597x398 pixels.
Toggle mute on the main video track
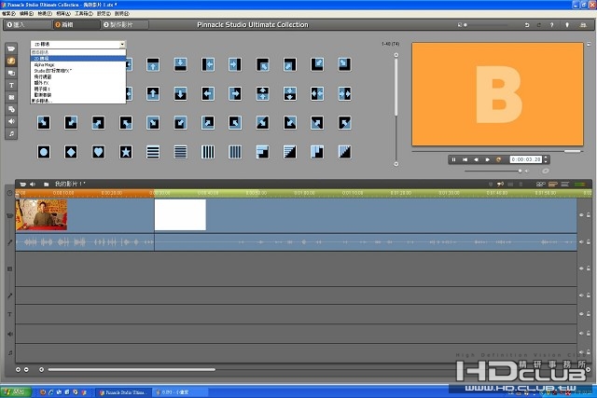tap(581, 215)
